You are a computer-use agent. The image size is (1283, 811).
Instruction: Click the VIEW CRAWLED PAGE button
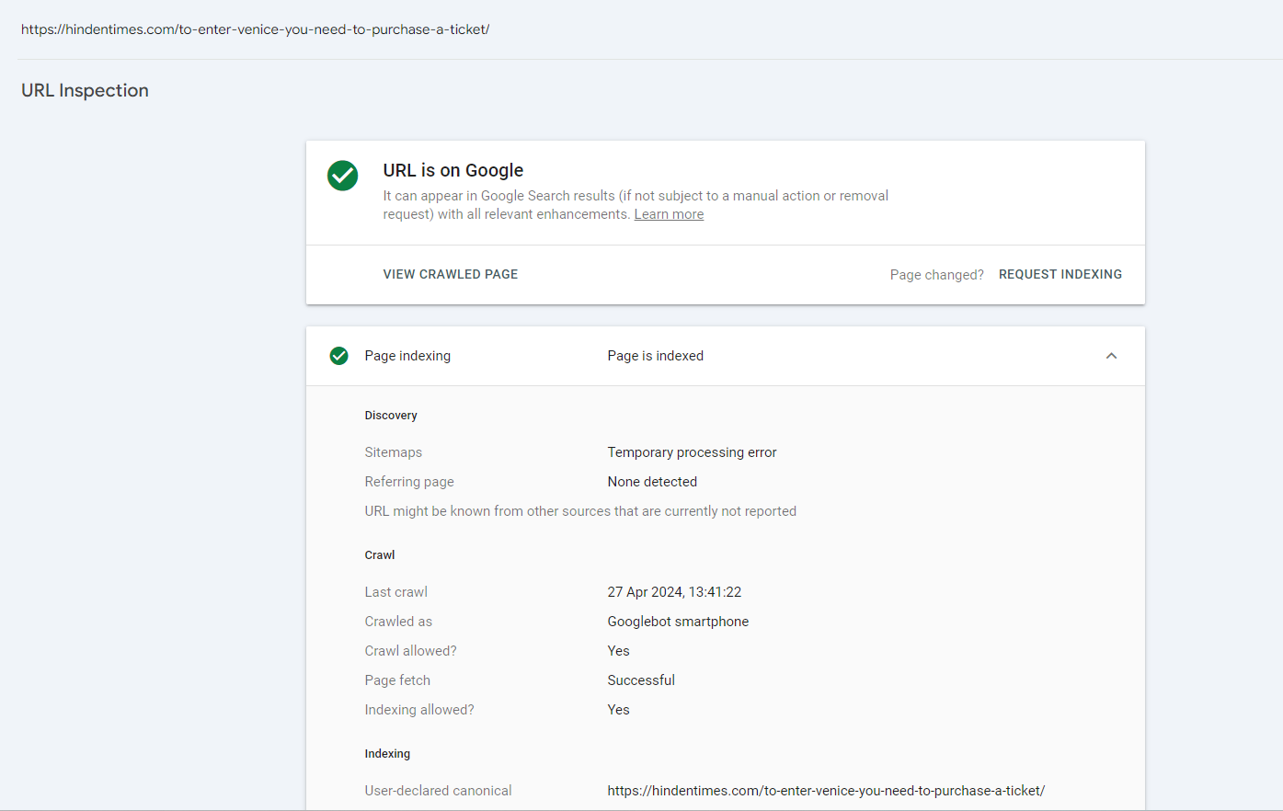pos(451,274)
